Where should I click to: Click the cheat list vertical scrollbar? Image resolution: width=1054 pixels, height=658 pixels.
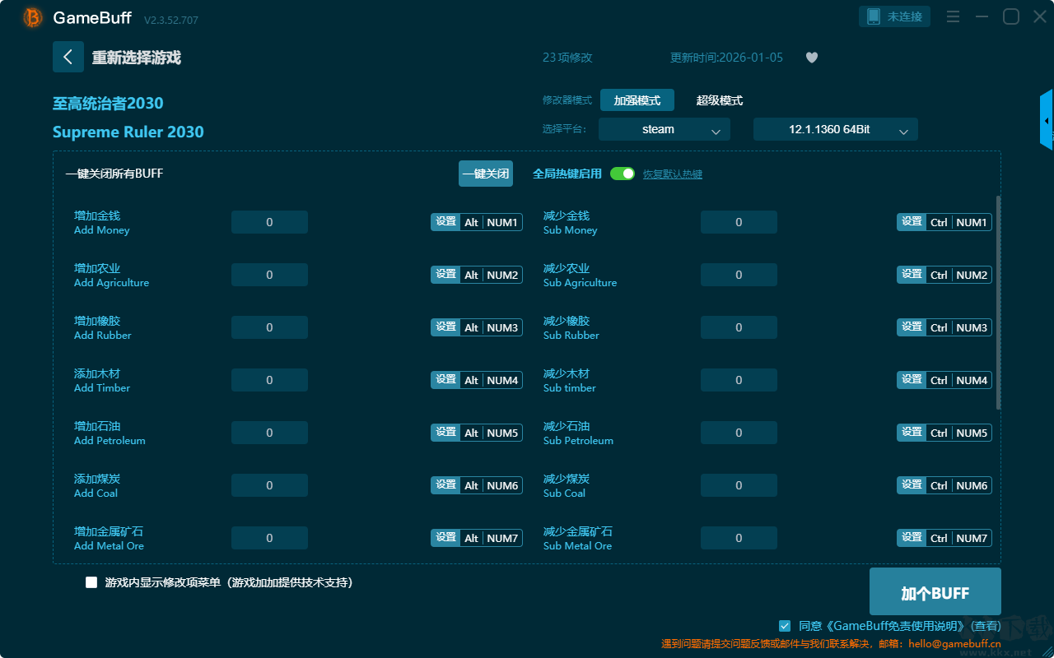pos(999,302)
